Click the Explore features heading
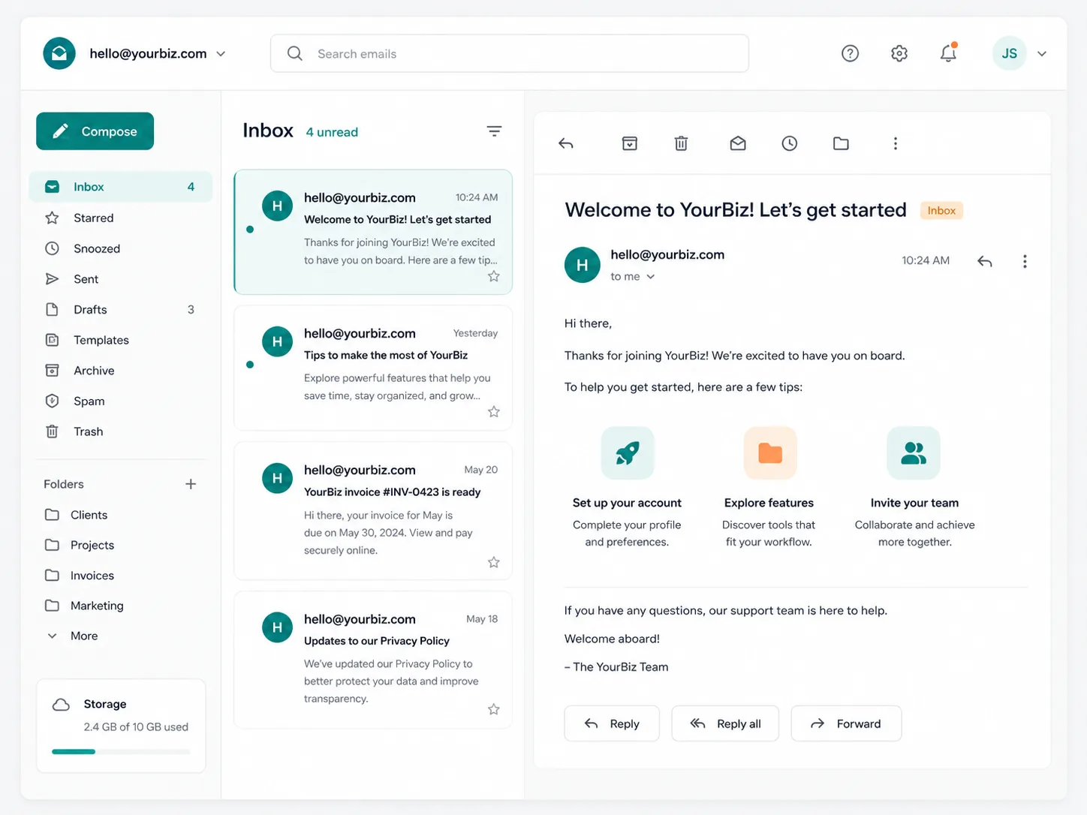This screenshot has height=815, width=1087. pyautogui.click(x=769, y=503)
